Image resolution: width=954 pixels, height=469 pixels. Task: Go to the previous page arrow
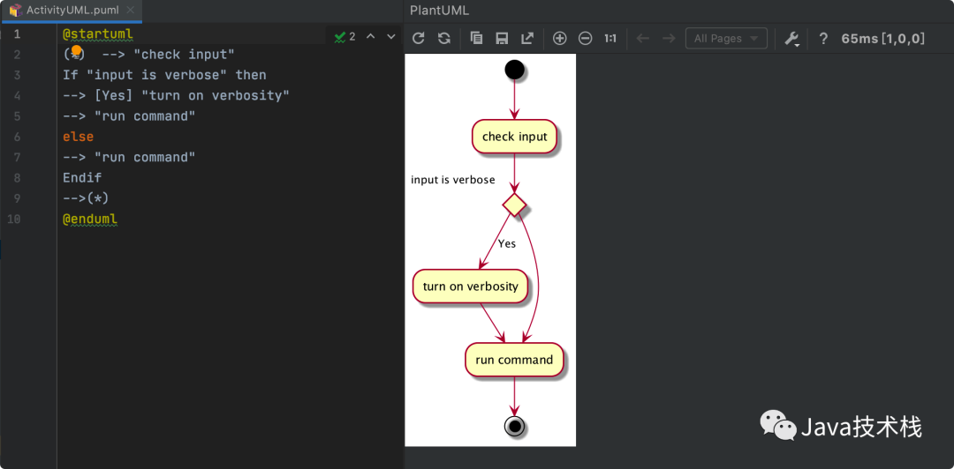(x=642, y=38)
